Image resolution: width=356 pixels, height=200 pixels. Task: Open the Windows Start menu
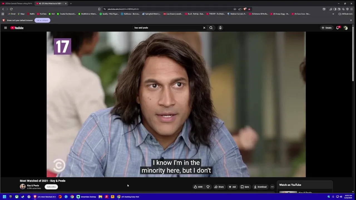pyautogui.click(x=4, y=197)
